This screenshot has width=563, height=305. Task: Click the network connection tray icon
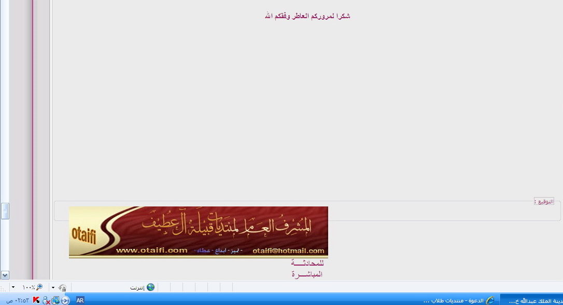pyautogui.click(x=55, y=300)
